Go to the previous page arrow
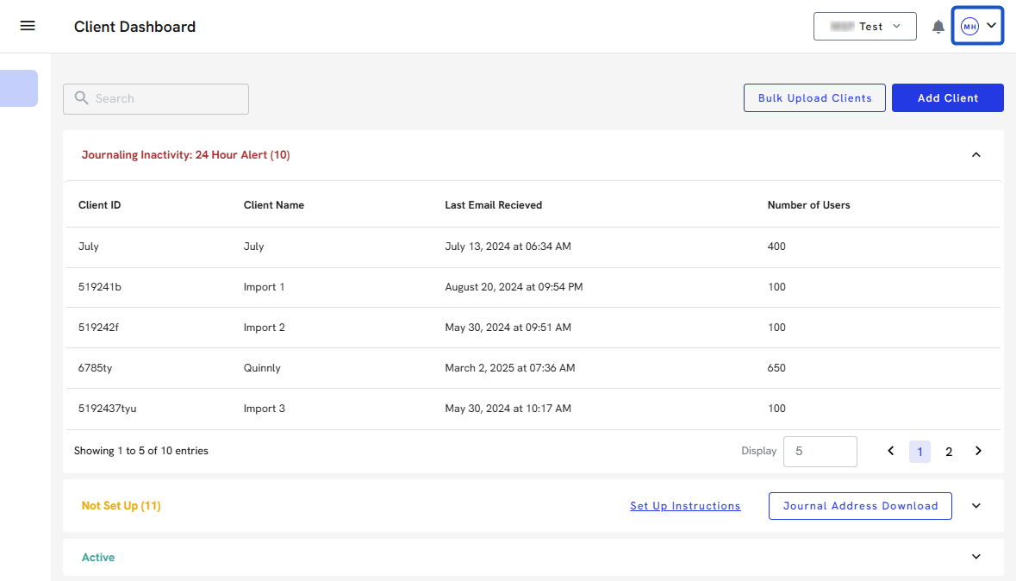Image resolution: width=1016 pixels, height=581 pixels. coord(891,451)
